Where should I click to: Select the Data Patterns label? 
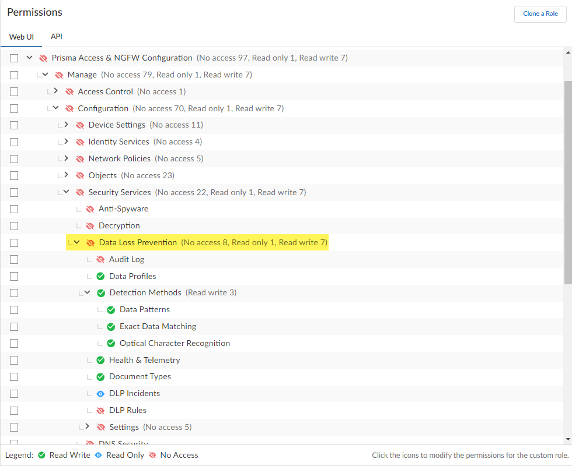click(x=145, y=310)
